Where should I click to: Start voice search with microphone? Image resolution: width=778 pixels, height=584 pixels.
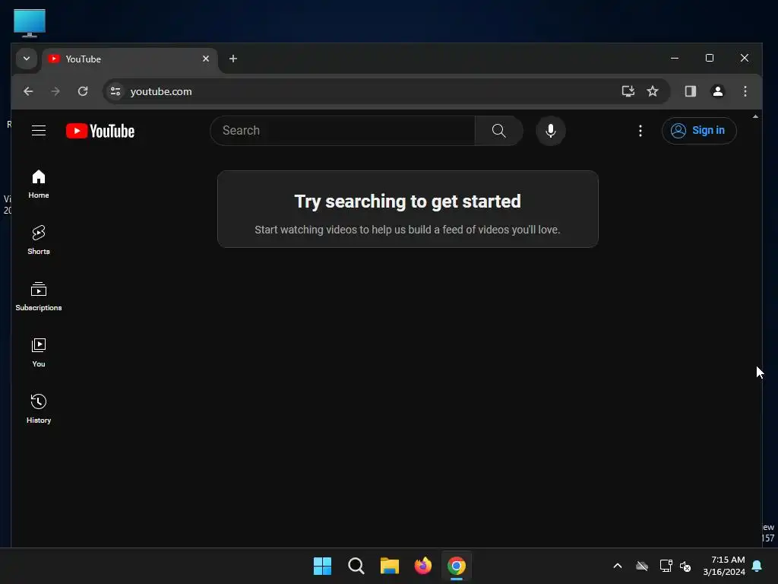tap(550, 131)
